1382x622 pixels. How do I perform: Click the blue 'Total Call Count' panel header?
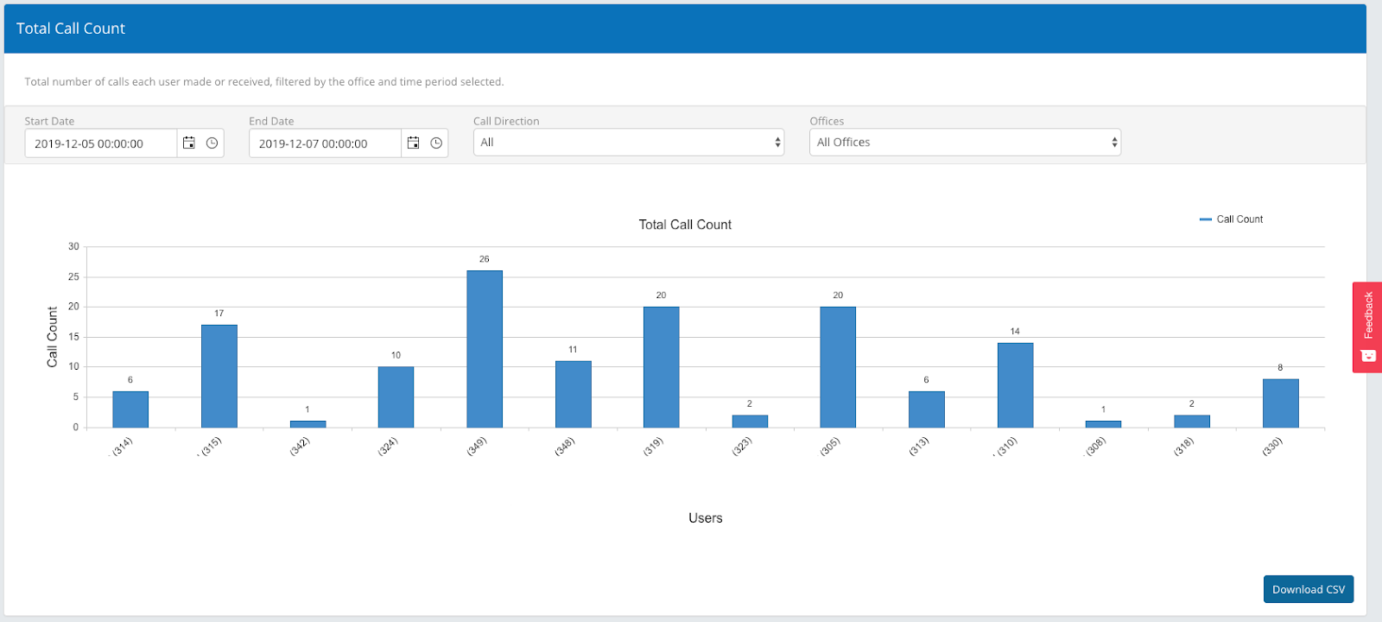coord(685,29)
